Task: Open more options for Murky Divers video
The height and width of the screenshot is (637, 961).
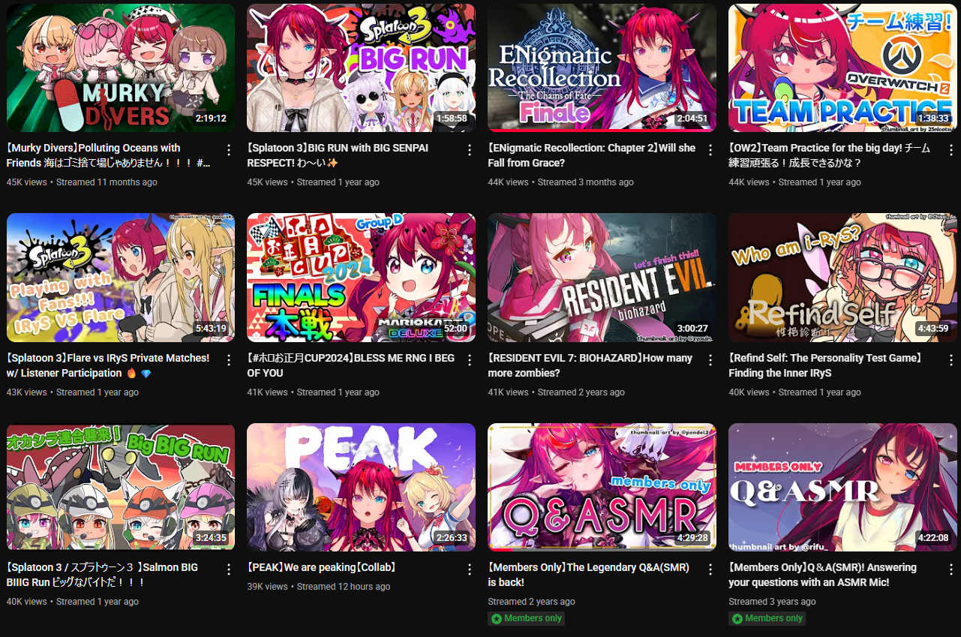Action: click(x=229, y=150)
